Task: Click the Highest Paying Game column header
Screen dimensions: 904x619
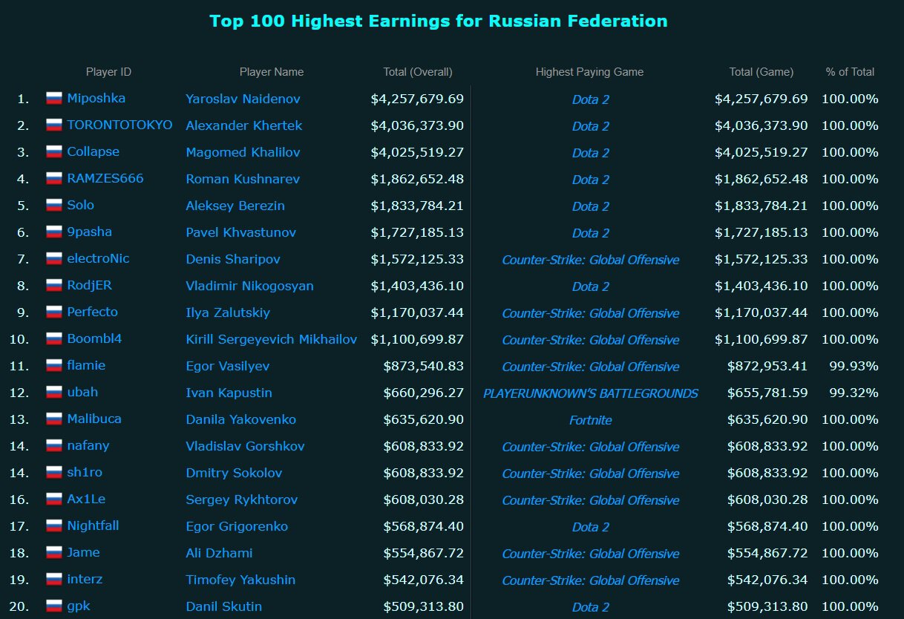Action: click(x=589, y=72)
